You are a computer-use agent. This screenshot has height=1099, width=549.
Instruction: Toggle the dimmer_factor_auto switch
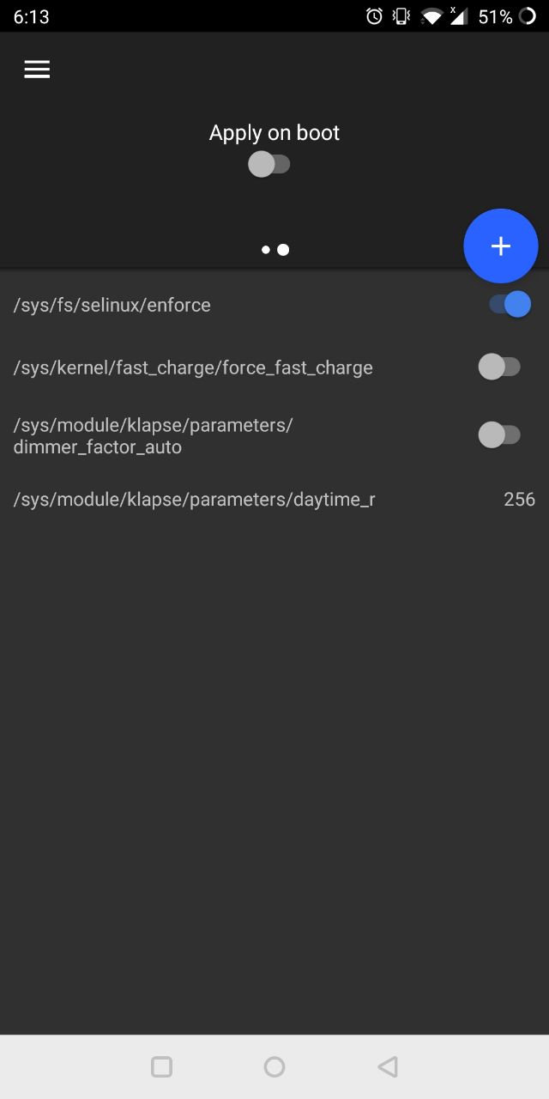(499, 434)
